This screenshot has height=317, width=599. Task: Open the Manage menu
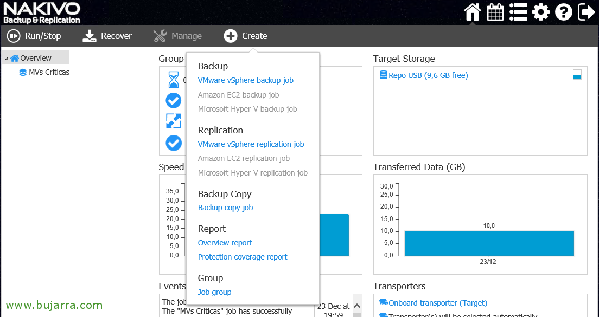pos(177,36)
